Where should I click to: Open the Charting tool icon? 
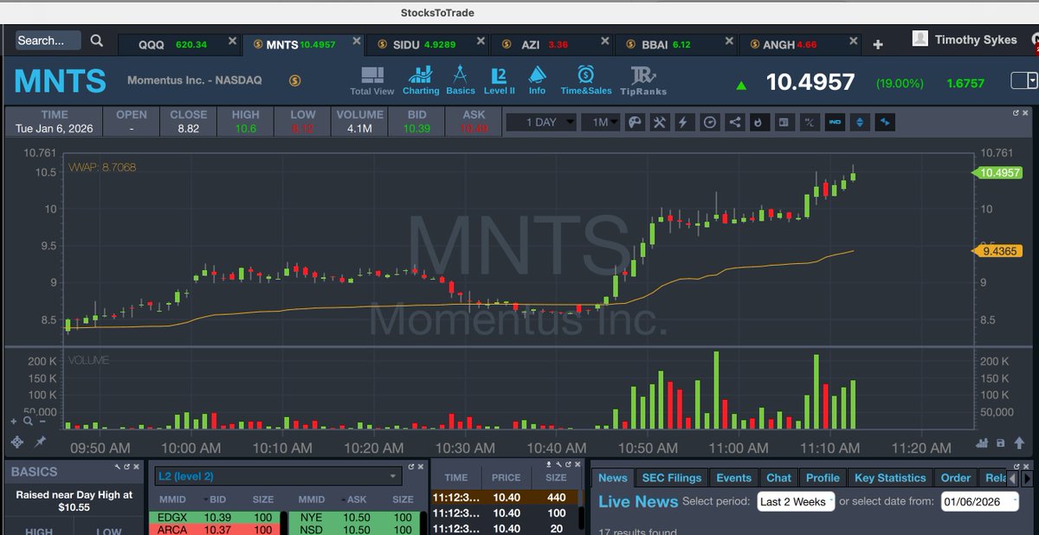point(421,75)
